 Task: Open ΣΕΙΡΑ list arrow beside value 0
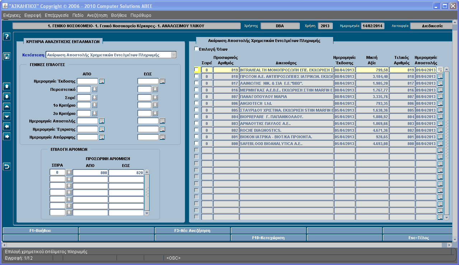[69, 173]
